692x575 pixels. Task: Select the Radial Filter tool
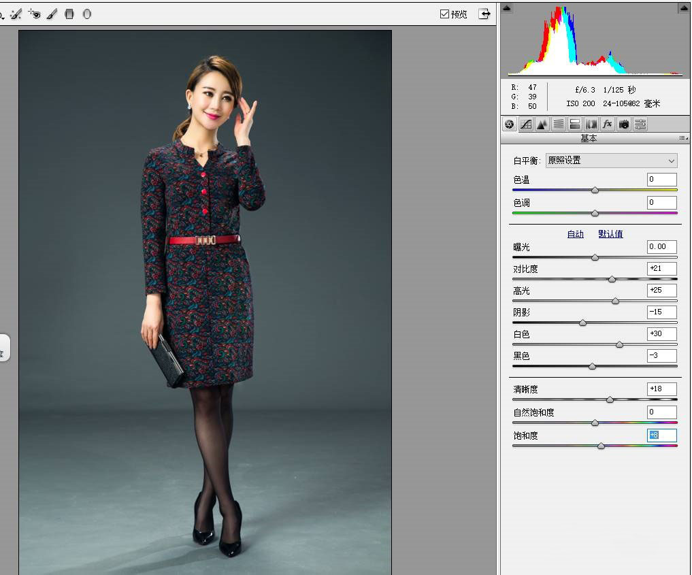coord(87,14)
